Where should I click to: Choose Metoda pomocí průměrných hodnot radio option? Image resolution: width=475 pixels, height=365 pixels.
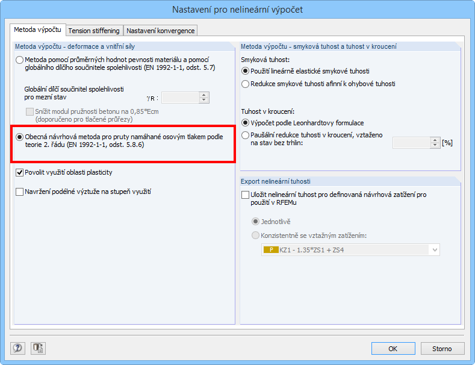(20, 60)
